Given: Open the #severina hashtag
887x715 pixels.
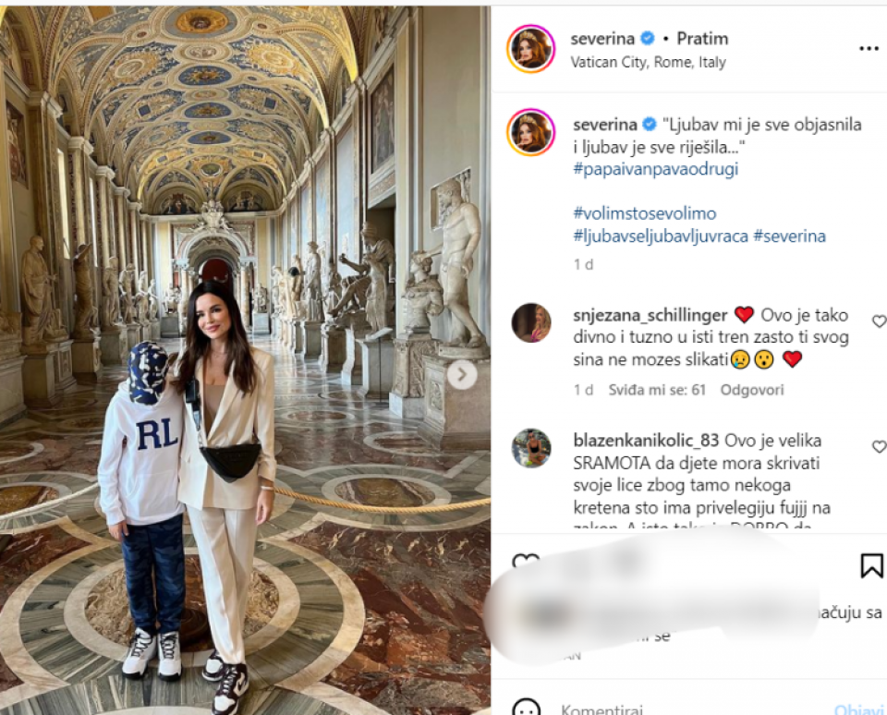Looking at the screenshot, I should (x=789, y=236).
